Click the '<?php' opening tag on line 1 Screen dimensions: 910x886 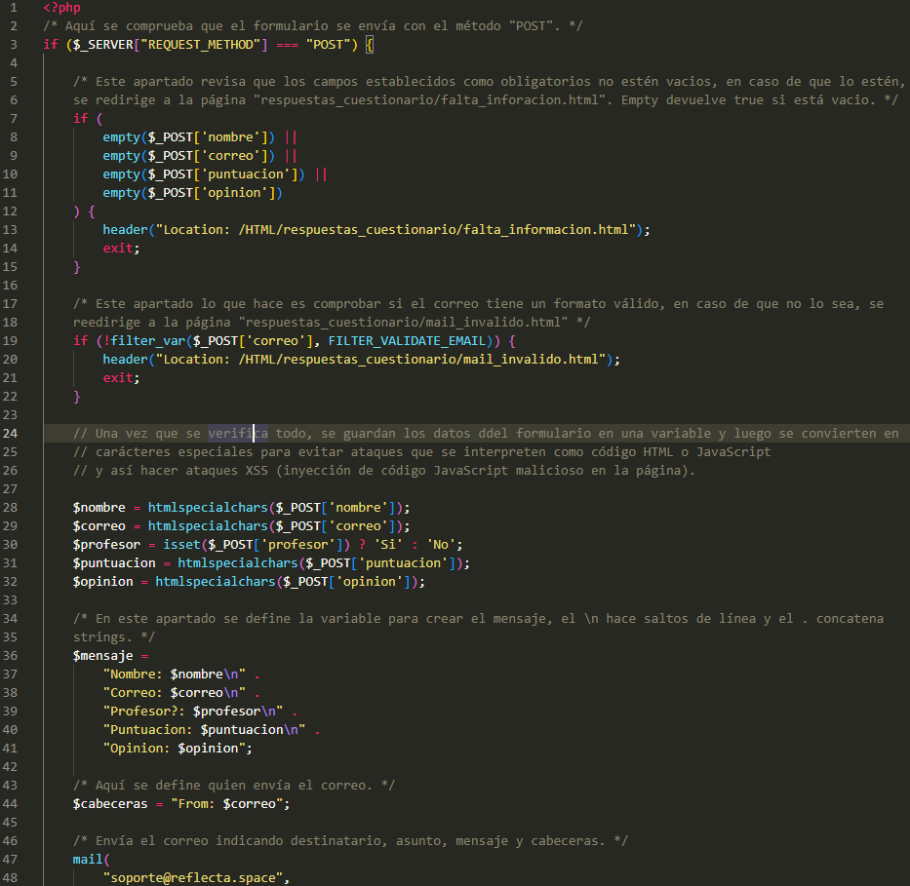(61, 8)
